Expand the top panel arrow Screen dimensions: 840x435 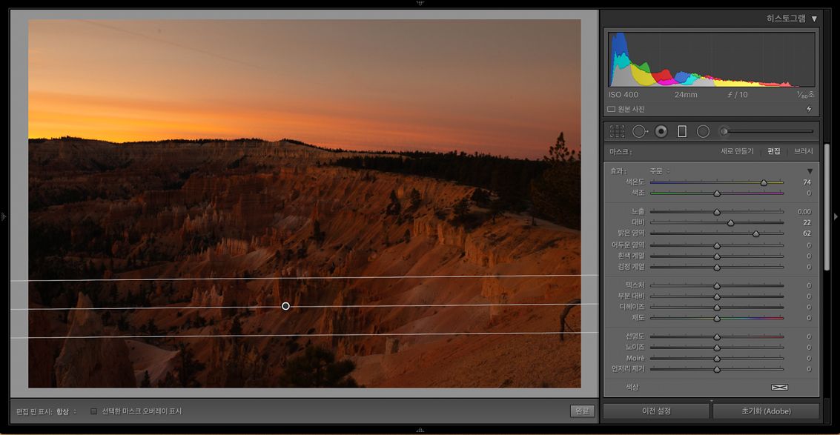[x=420, y=3]
